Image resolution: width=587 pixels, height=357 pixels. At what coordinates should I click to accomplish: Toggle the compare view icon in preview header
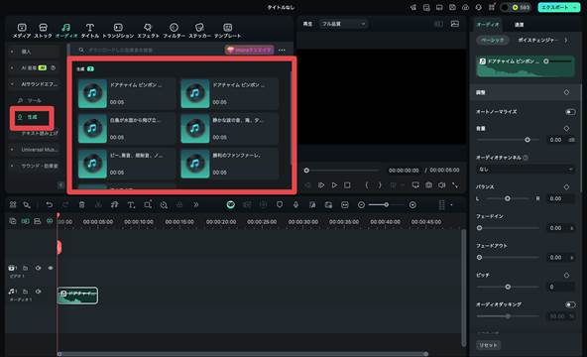438,24
